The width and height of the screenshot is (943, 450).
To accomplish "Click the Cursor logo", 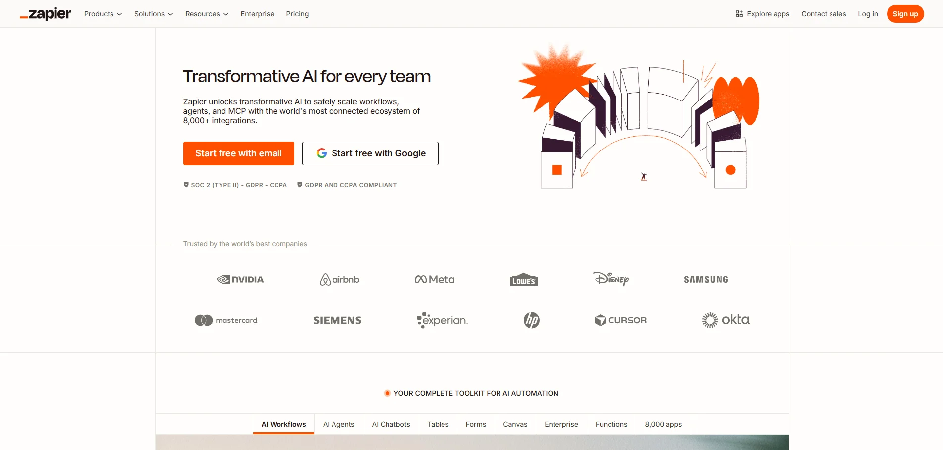I will coord(620,320).
